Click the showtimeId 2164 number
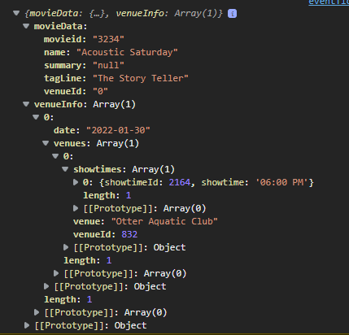 [180, 182]
